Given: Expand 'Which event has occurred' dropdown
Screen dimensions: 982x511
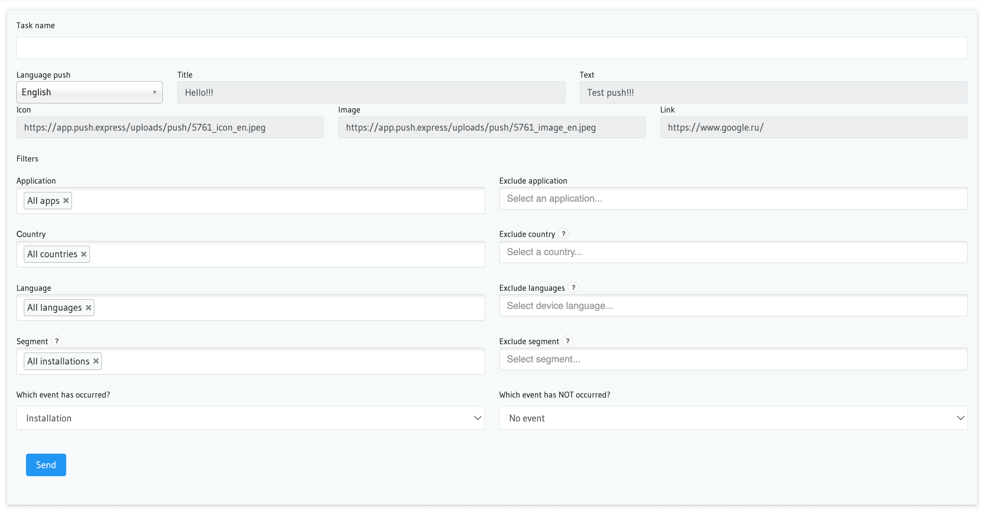Looking at the screenshot, I should pyautogui.click(x=251, y=418).
